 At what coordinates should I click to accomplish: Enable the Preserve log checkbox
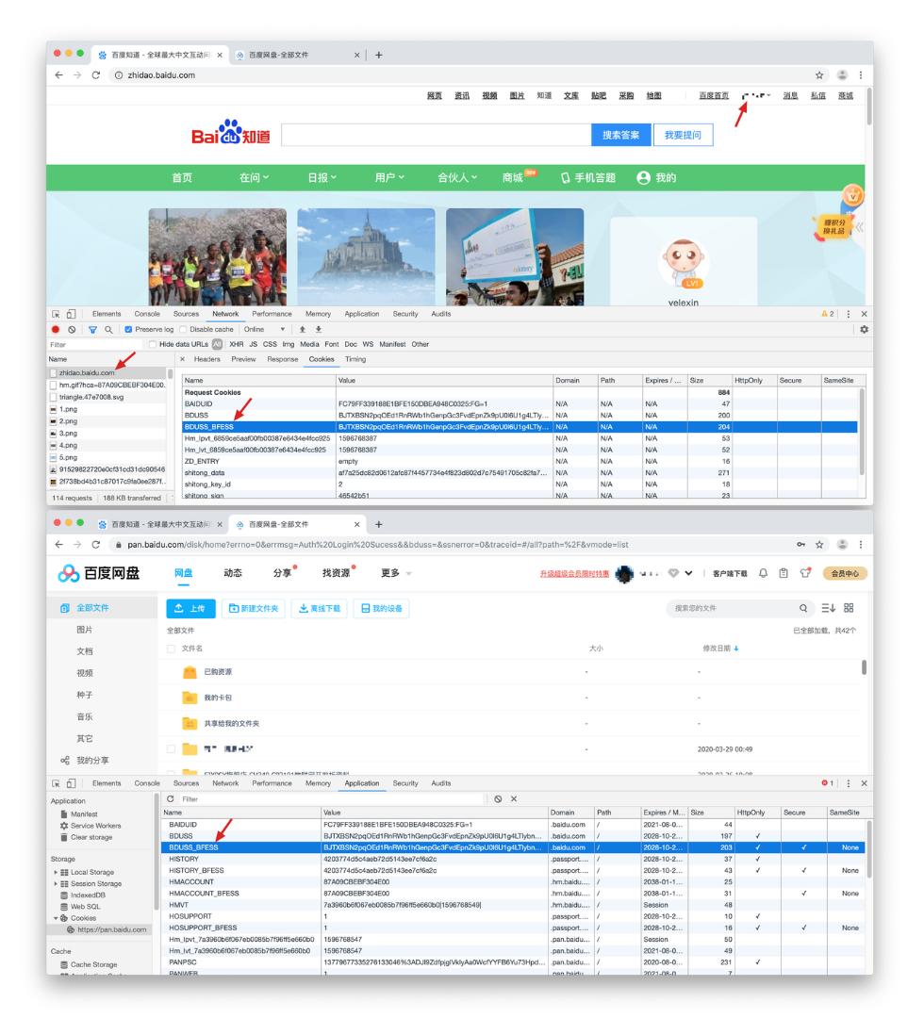[x=127, y=329]
